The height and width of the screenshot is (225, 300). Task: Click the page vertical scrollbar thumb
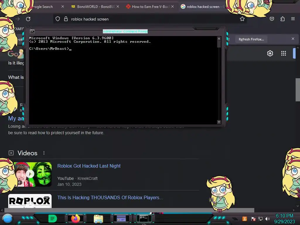pyautogui.click(x=298, y=90)
